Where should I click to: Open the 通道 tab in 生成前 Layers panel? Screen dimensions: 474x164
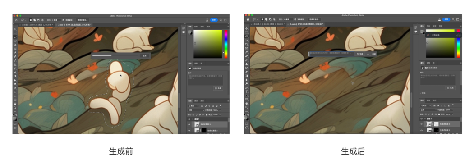[x=196, y=101]
